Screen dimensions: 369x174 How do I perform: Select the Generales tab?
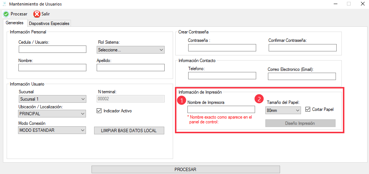(x=14, y=23)
